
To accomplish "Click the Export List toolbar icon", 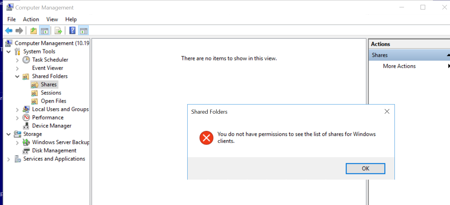I will pos(58,30).
